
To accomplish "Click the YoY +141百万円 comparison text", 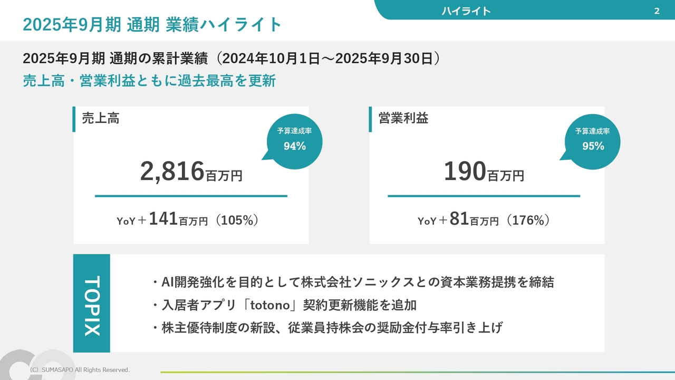I will pyautogui.click(x=188, y=220).
